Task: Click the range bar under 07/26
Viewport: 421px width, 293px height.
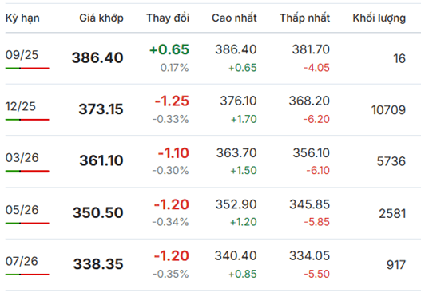Action: point(27,275)
